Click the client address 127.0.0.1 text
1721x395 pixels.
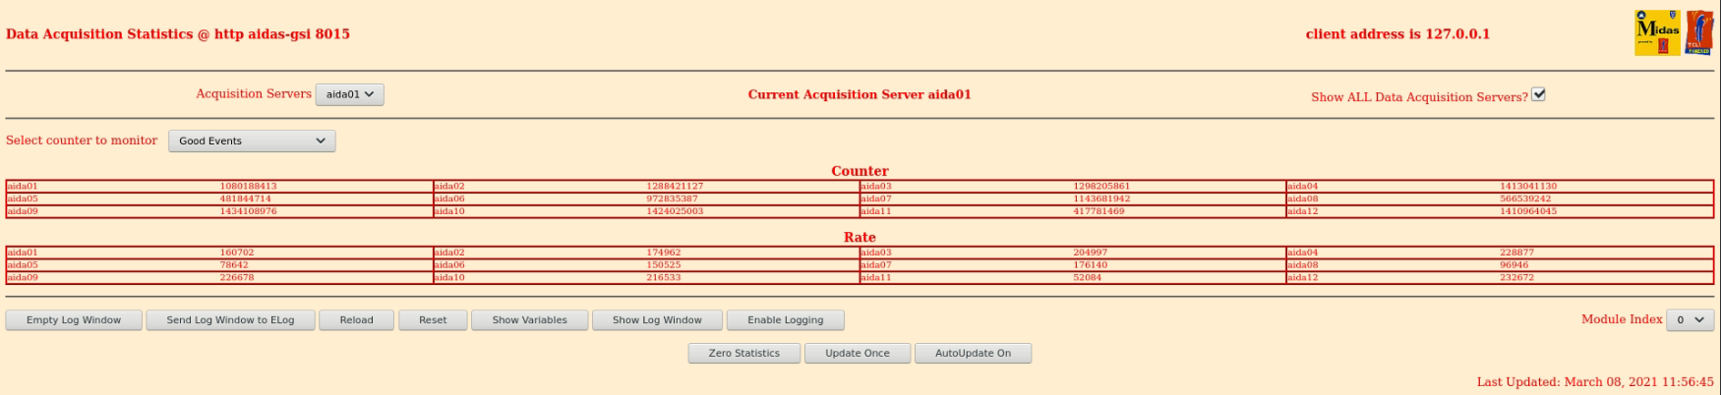coord(1397,34)
